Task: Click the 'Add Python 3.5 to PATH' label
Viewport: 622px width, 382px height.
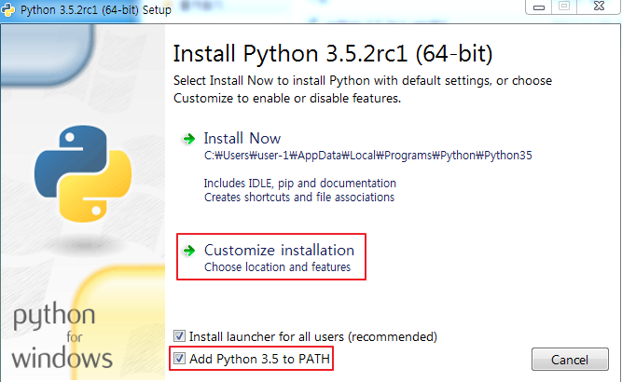Action: pos(259,359)
